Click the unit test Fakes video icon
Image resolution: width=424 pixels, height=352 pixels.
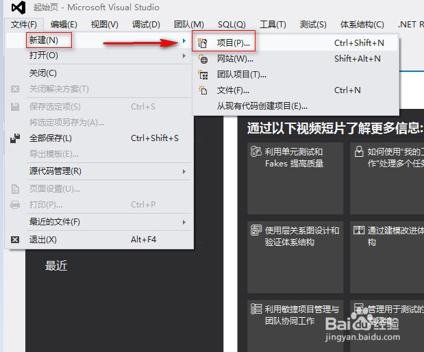pos(255,151)
